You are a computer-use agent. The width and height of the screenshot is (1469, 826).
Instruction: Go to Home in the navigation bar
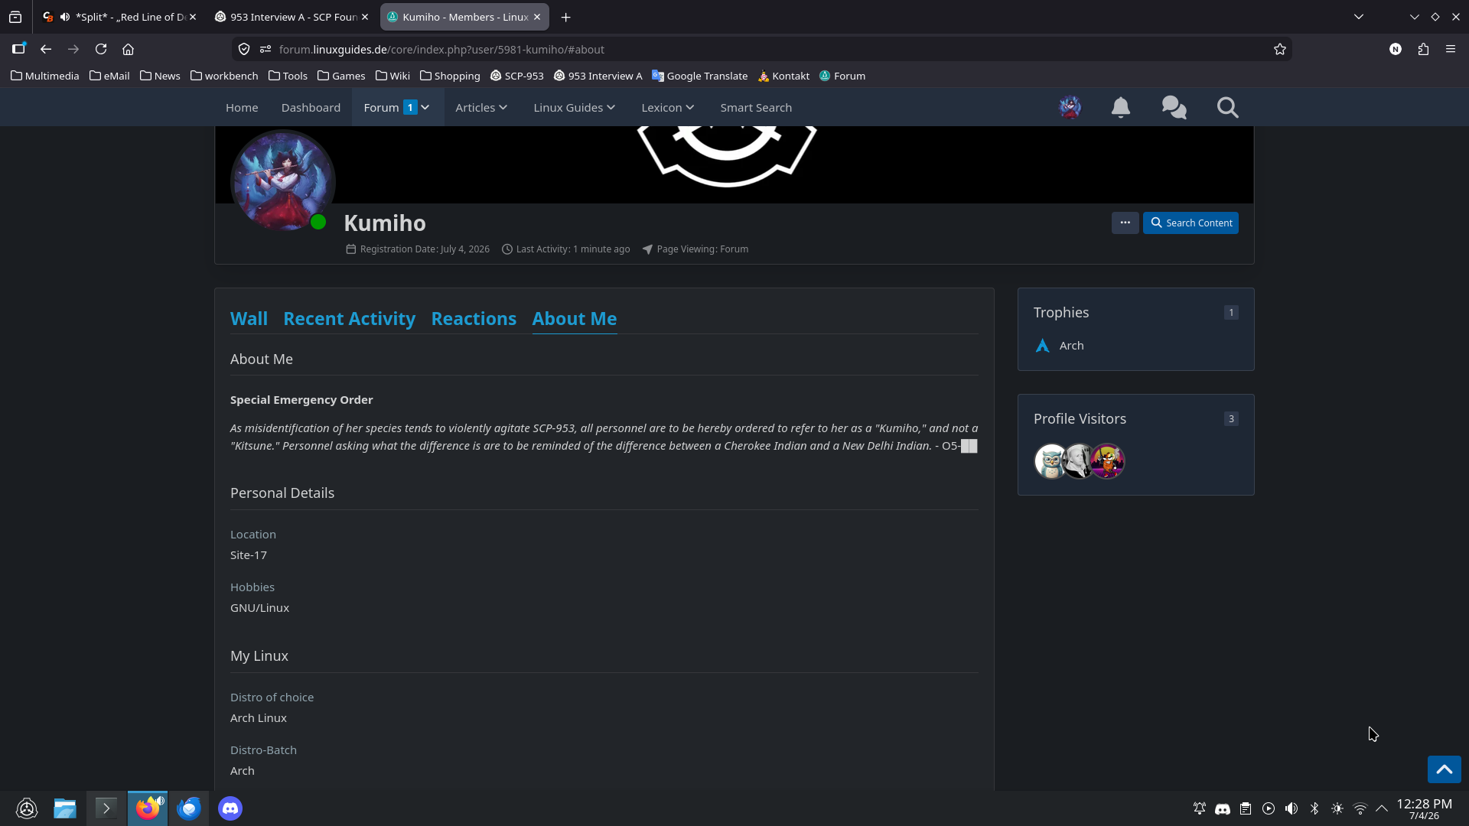tap(242, 108)
